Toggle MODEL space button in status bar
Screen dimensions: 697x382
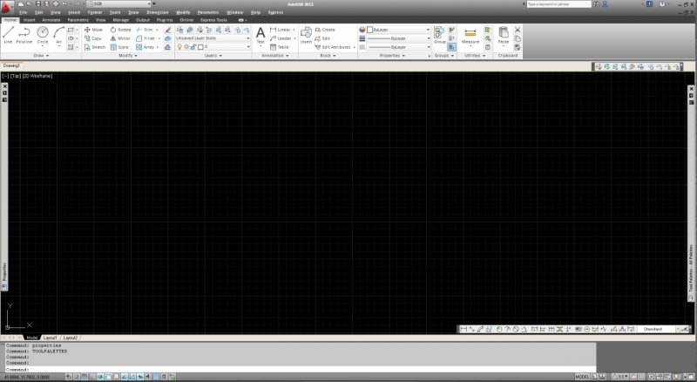click(582, 377)
